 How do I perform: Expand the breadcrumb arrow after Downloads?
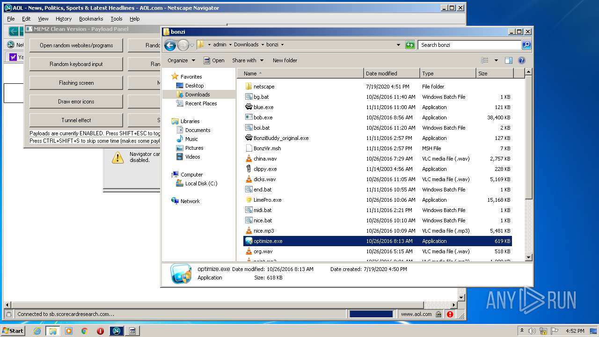point(263,45)
